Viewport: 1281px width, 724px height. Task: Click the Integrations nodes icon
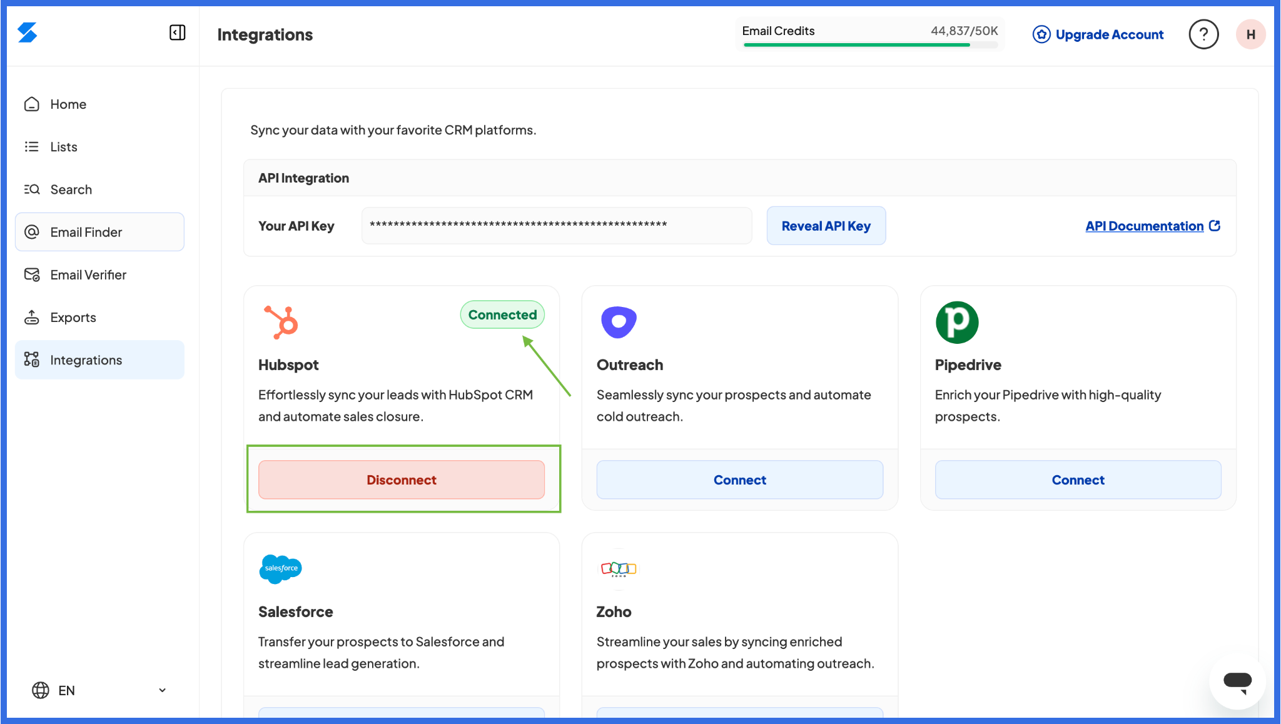tap(32, 359)
